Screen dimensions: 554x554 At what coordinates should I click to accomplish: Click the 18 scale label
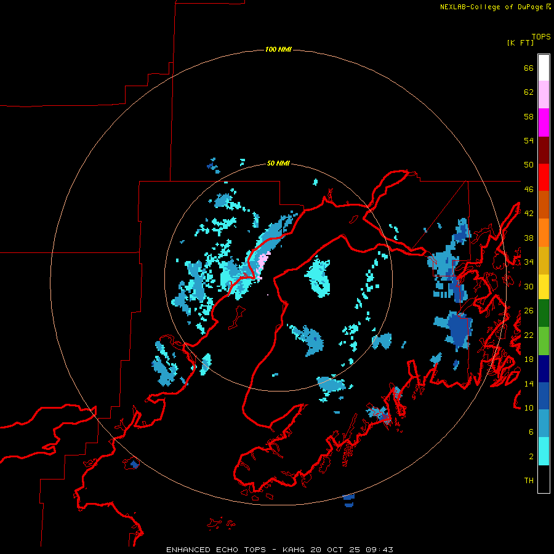tap(529, 359)
